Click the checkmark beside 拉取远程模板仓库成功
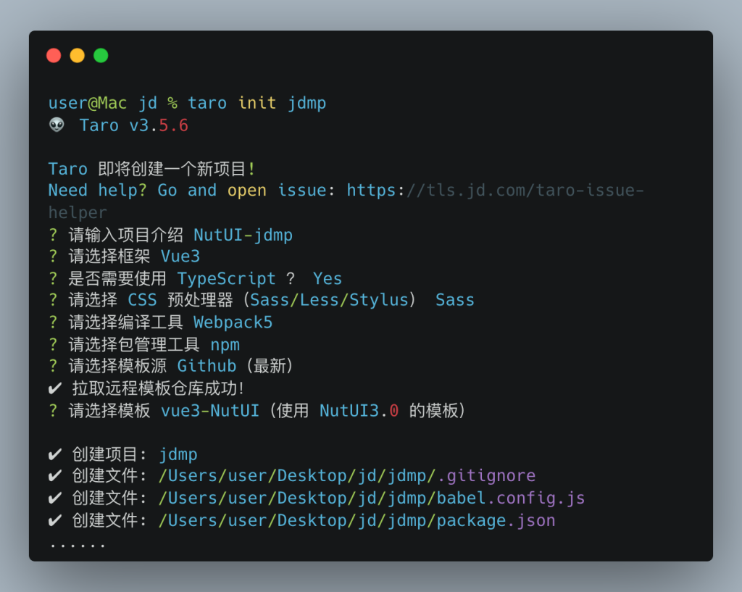The height and width of the screenshot is (592, 742). tap(55, 388)
